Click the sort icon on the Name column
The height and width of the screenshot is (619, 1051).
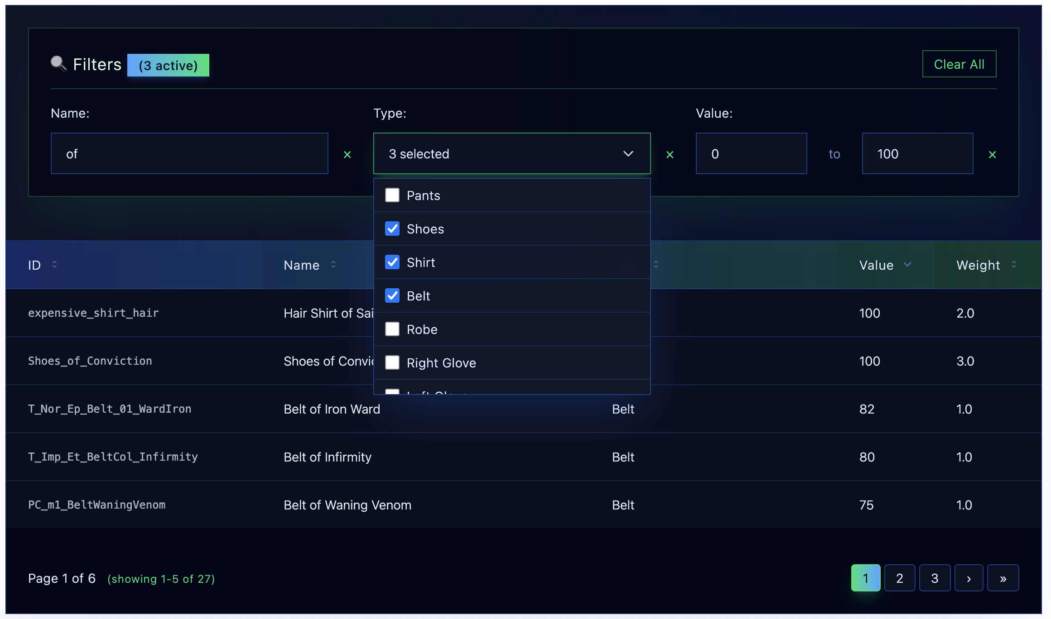click(333, 265)
